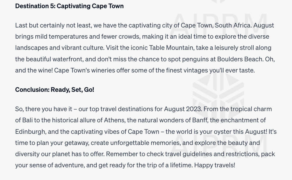Click the phrase 'Last but certainly not least'

pyautogui.click(x=53, y=25)
